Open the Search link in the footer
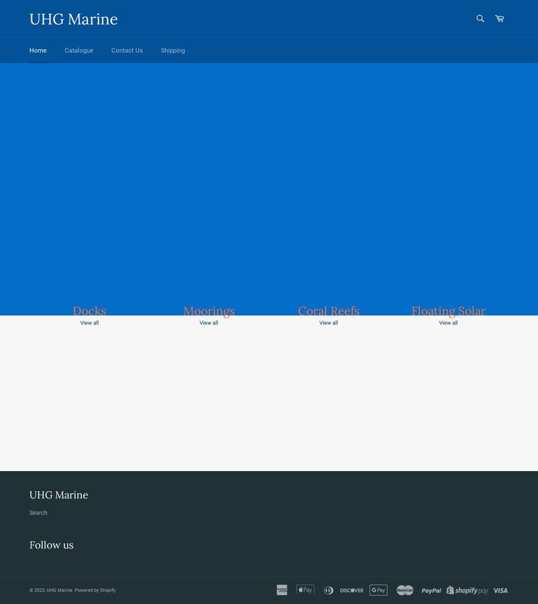The height and width of the screenshot is (604, 538). point(38,512)
